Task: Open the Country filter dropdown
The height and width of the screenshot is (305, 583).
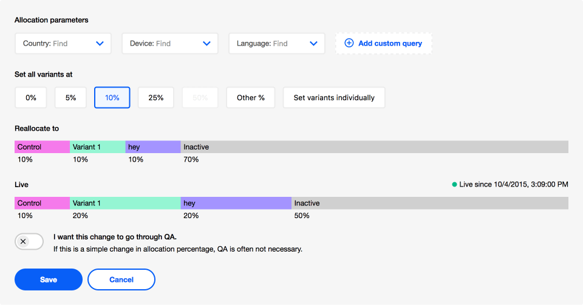Action: coord(63,43)
